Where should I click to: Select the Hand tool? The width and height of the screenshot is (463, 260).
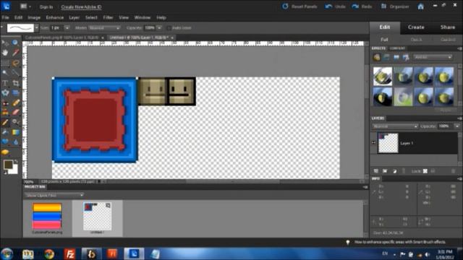[x=5, y=53]
